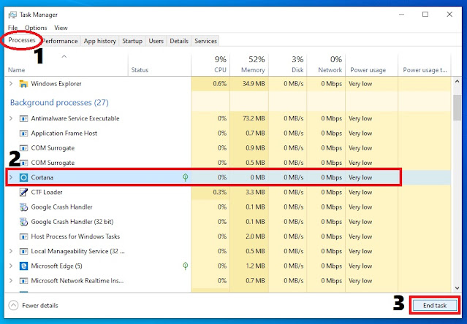The image size is (467, 324).
Task: Sort by the Network column header
Action: tap(326, 64)
